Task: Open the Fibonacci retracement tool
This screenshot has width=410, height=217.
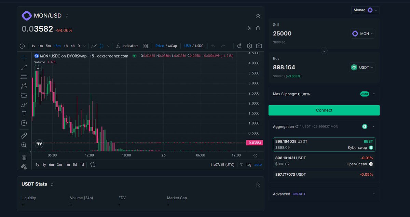Action: (x=24, y=77)
